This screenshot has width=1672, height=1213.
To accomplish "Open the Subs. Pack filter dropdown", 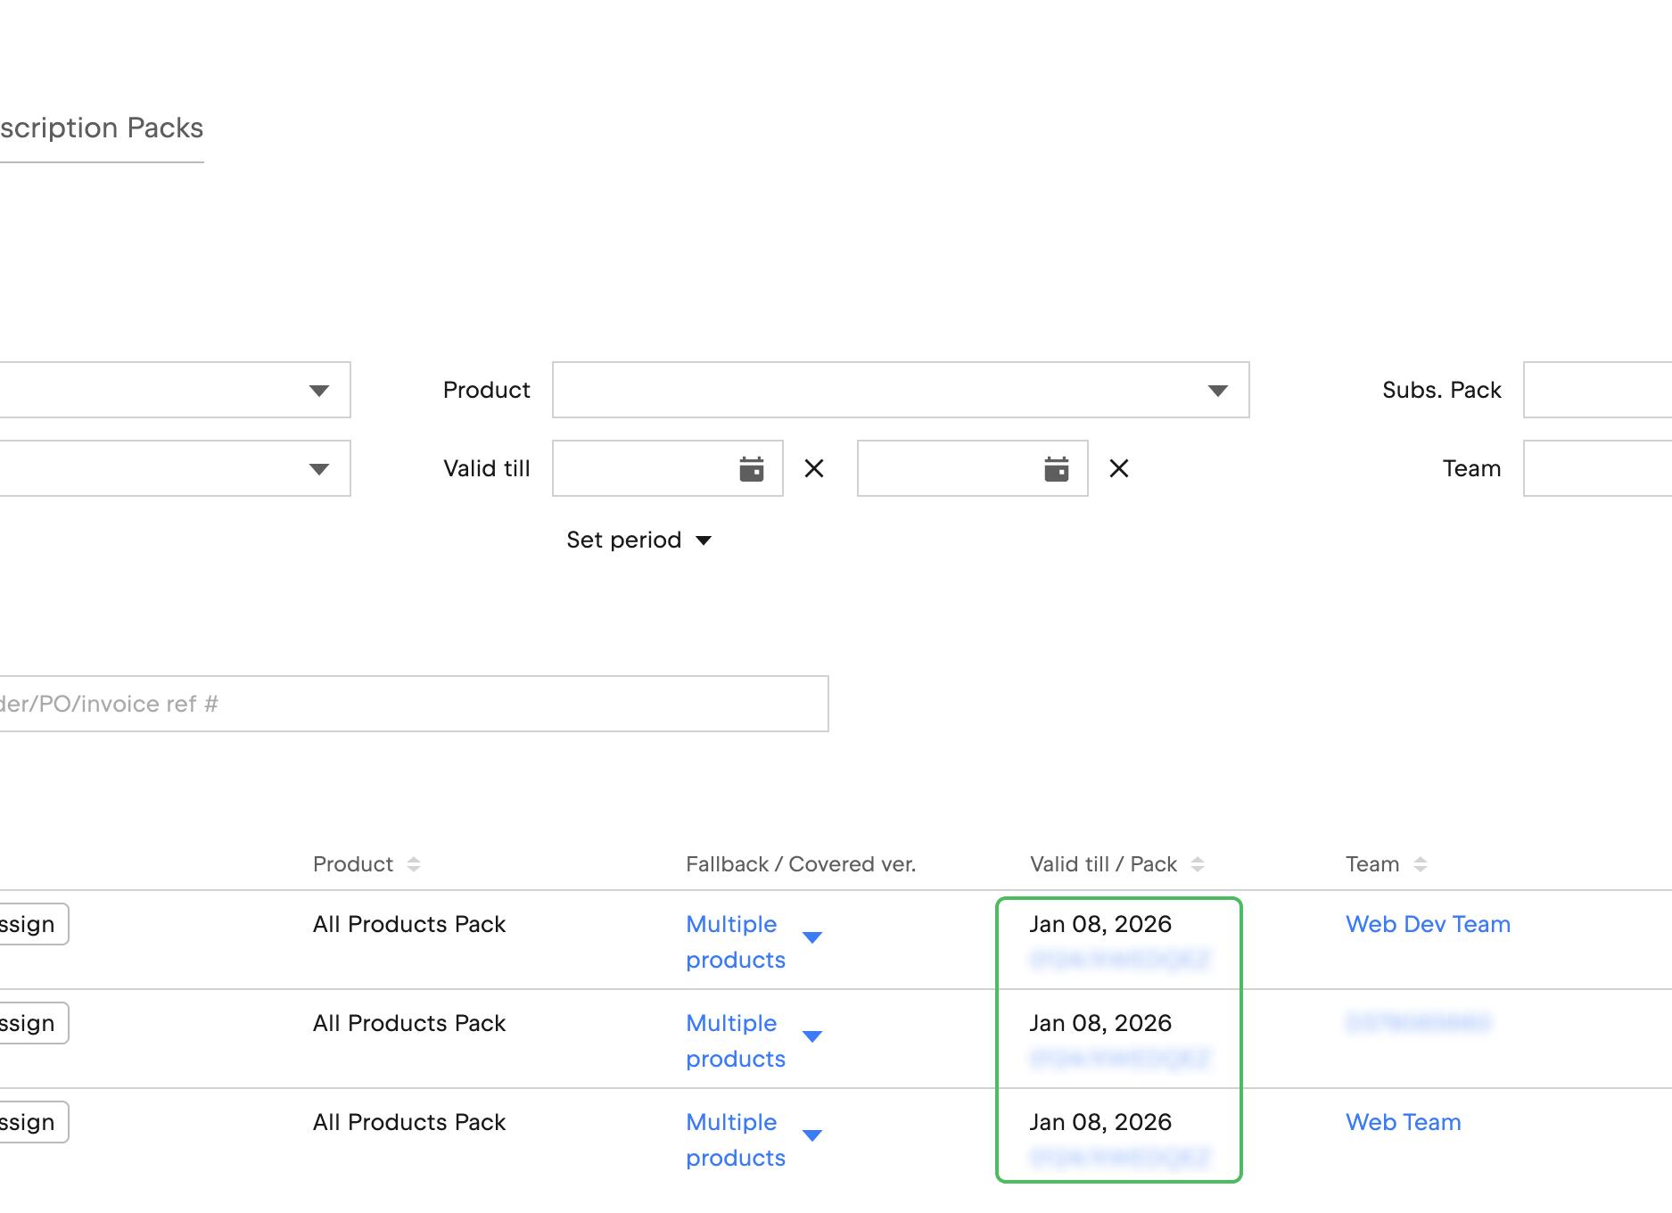I will point(1596,390).
